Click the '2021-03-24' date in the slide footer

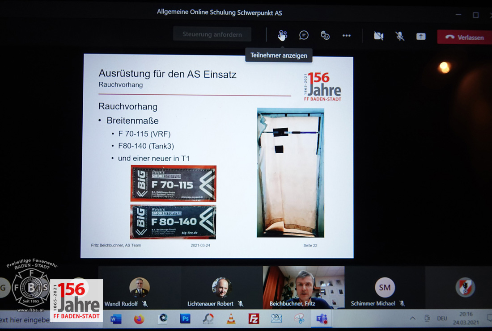pos(200,245)
